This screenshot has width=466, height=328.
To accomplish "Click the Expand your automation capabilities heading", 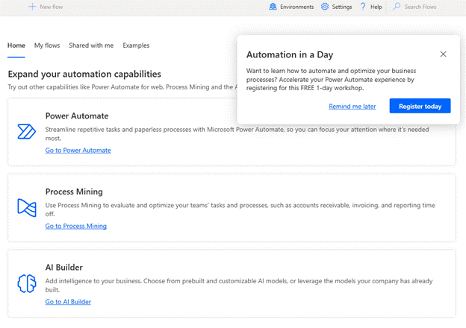I will coord(84,74).
